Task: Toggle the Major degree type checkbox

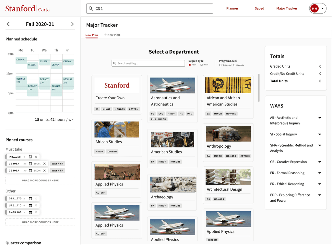Action: click(190, 65)
